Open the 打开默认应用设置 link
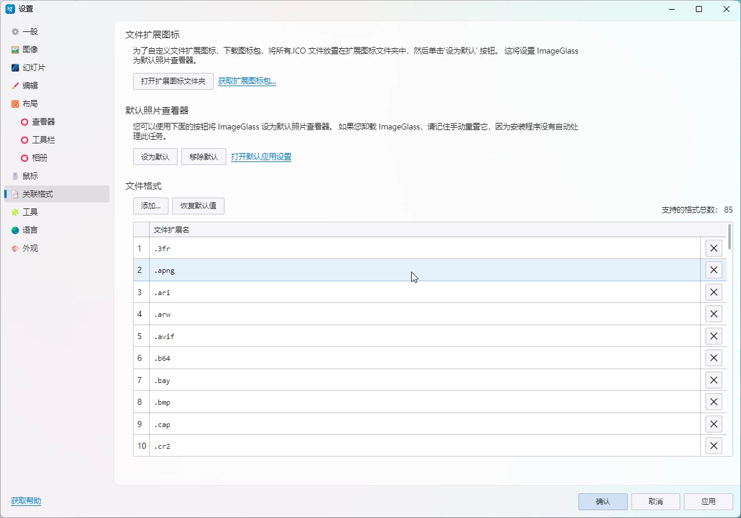Viewport: 741px width, 518px height. (261, 157)
